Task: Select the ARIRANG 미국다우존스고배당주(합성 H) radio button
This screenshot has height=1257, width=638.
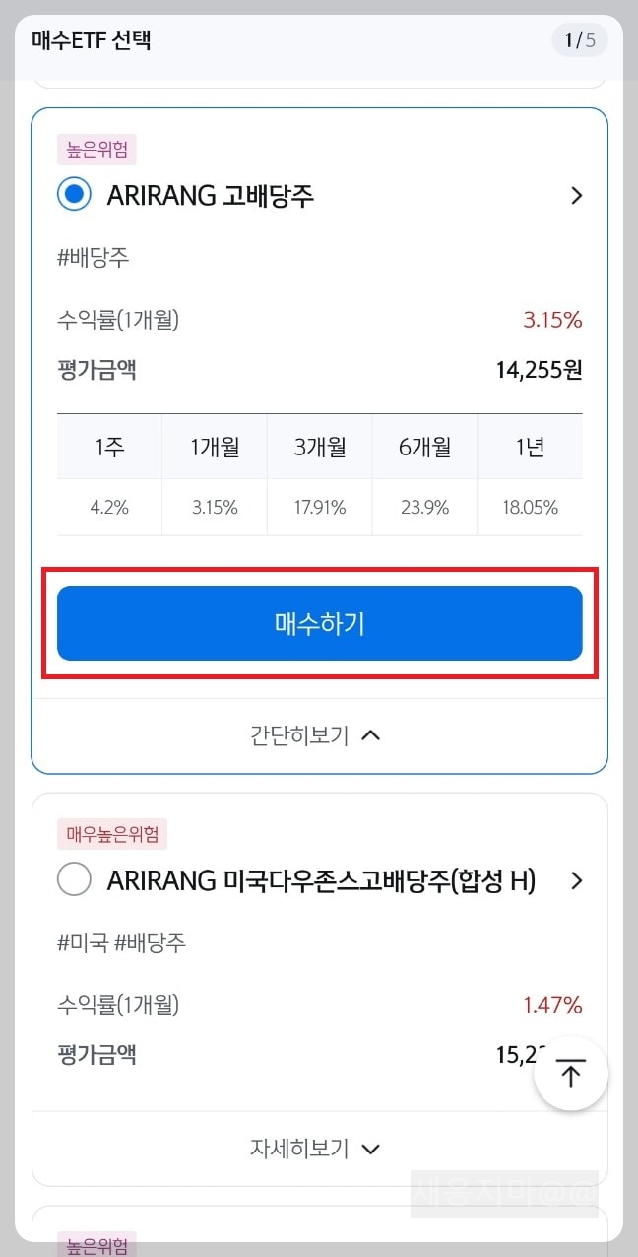Action: [74, 879]
